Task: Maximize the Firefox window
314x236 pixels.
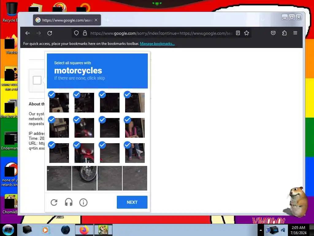Action: (x=292, y=17)
